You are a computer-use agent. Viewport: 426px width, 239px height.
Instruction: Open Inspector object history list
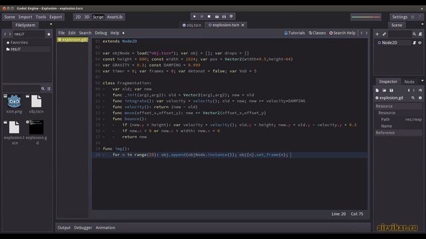[x=420, y=90]
